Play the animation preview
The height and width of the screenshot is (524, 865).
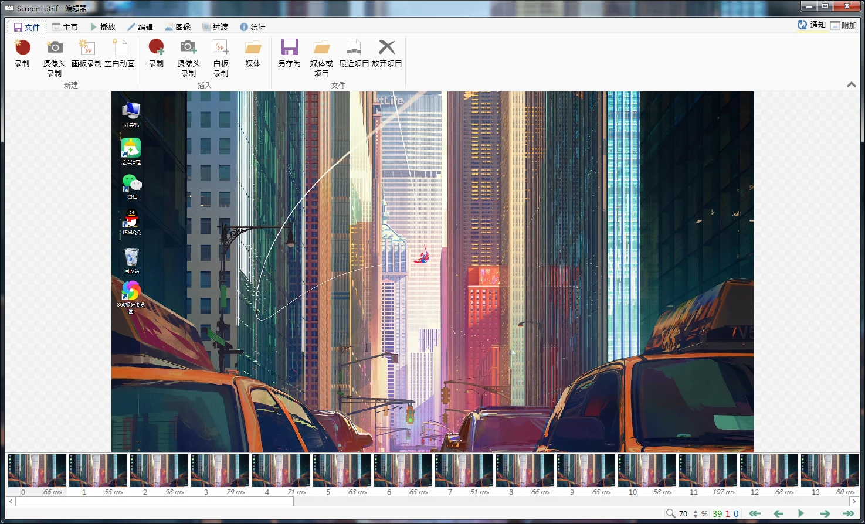(x=801, y=513)
